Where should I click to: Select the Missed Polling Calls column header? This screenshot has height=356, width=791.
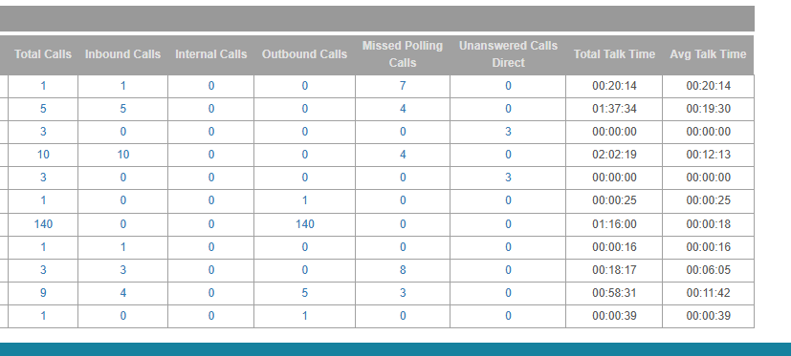coord(403,54)
